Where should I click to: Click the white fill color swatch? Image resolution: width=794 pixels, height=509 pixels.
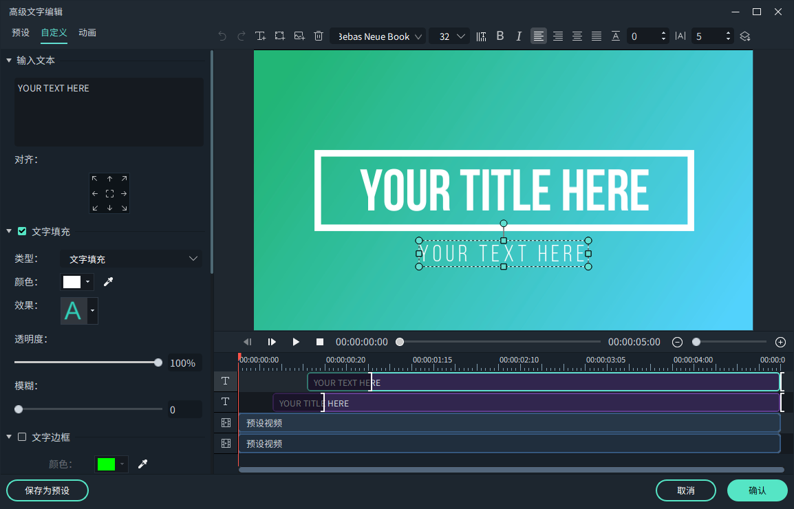[72, 282]
